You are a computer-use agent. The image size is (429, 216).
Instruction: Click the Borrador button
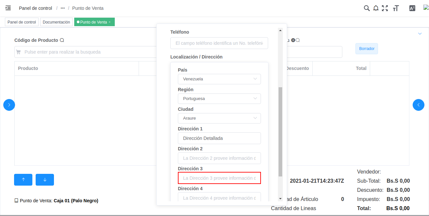point(367,48)
